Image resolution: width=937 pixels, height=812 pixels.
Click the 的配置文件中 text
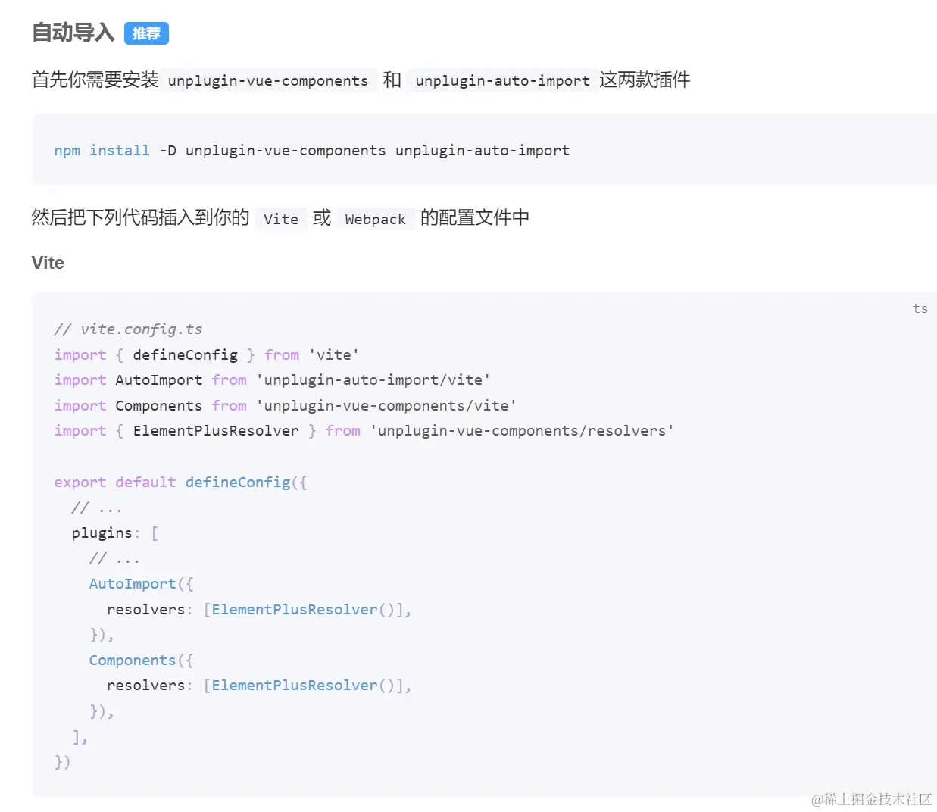[x=475, y=217]
